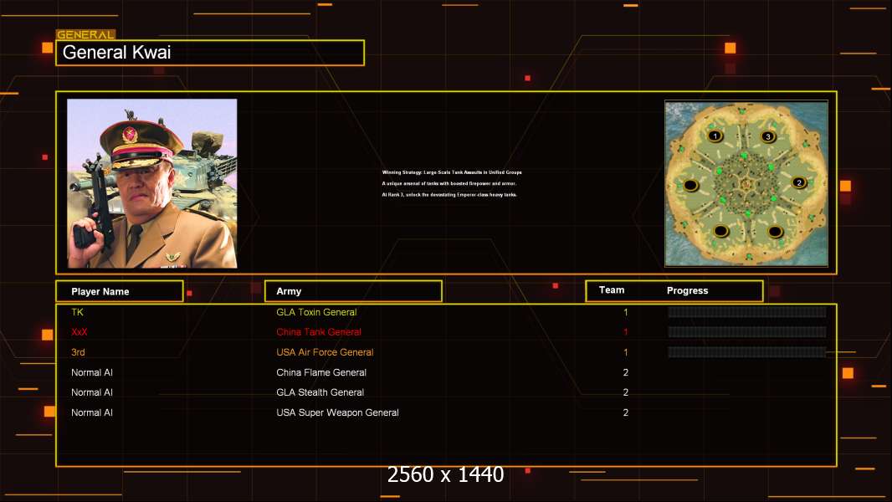The width and height of the screenshot is (892, 502).
Task: Click the General Kwai name field
Action: [210, 53]
